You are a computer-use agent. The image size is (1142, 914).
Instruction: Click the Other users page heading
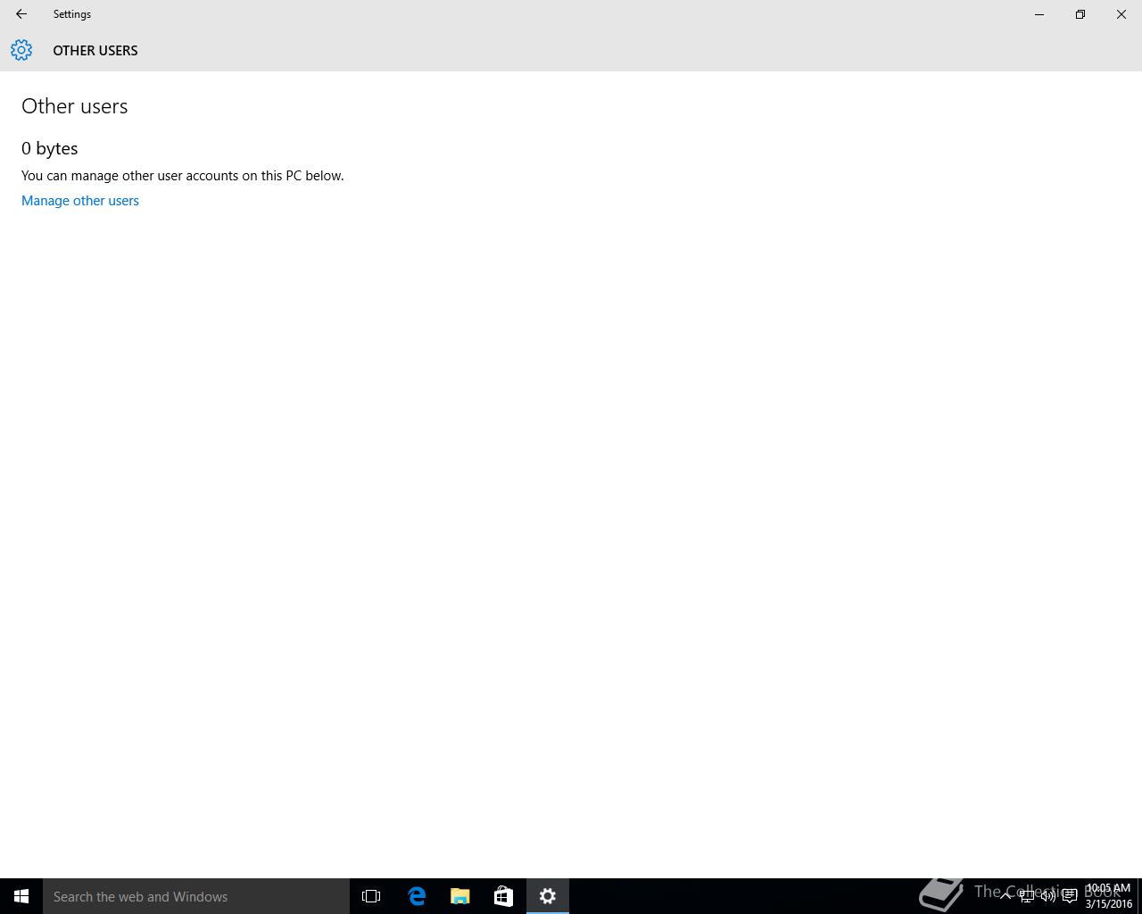(x=75, y=106)
